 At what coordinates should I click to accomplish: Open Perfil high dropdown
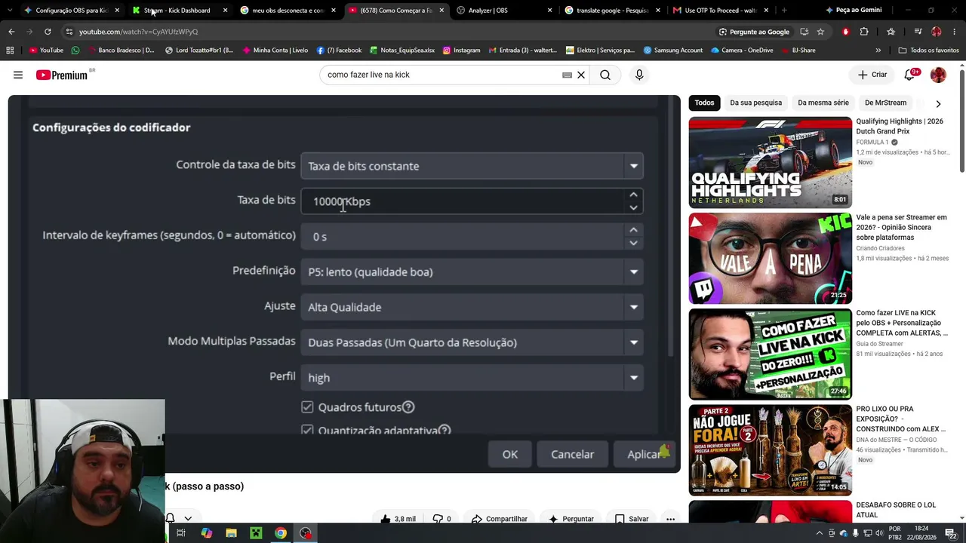pyautogui.click(x=472, y=378)
